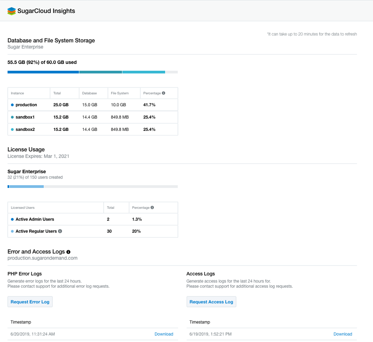The image size is (373, 342).
Task: Click the Instance column header
Action: [18, 93]
